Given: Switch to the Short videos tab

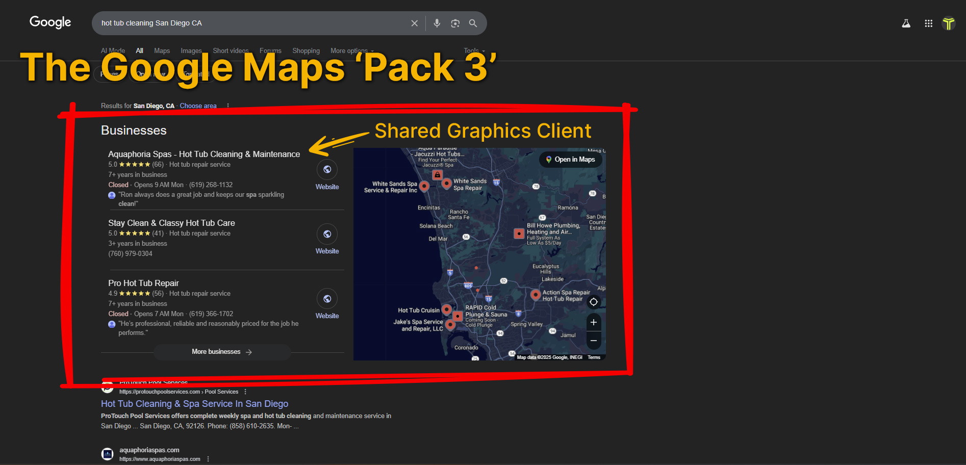Looking at the screenshot, I should tap(231, 50).
